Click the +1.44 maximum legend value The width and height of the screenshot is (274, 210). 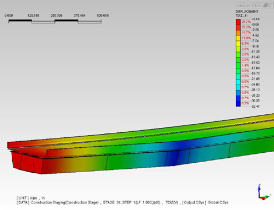coord(255,19)
